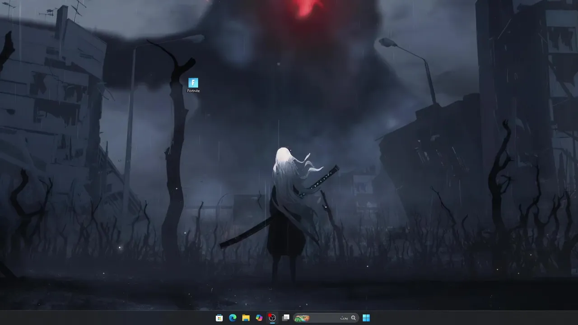
Task: Launch Microsoft Edge from the taskbar
Action: pyautogui.click(x=233, y=318)
